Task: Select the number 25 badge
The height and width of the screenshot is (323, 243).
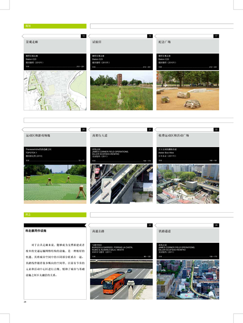Action: coord(150,225)
